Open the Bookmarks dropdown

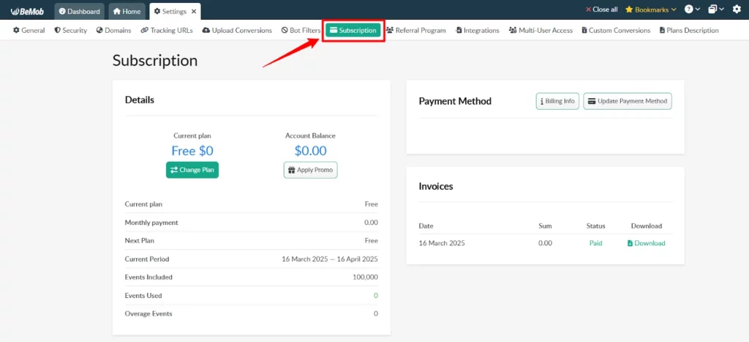[x=650, y=10]
